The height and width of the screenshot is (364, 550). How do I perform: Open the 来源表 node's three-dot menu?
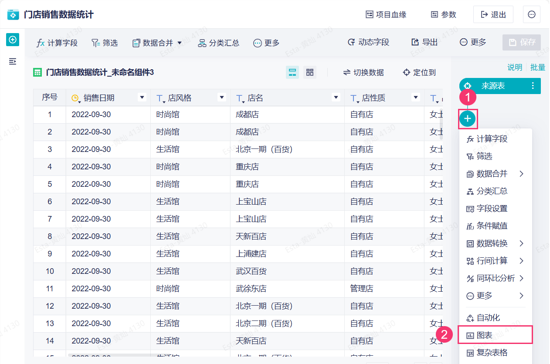coord(533,86)
